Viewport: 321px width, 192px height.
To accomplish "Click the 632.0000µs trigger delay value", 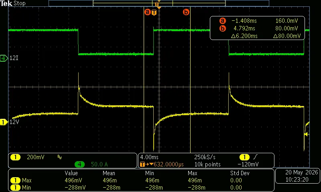I will (x=169, y=164).
